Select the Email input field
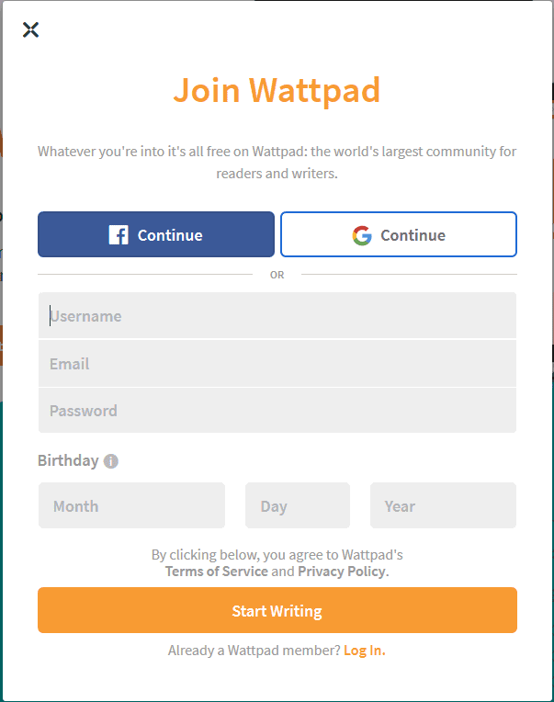The height and width of the screenshot is (702, 554). (x=277, y=364)
